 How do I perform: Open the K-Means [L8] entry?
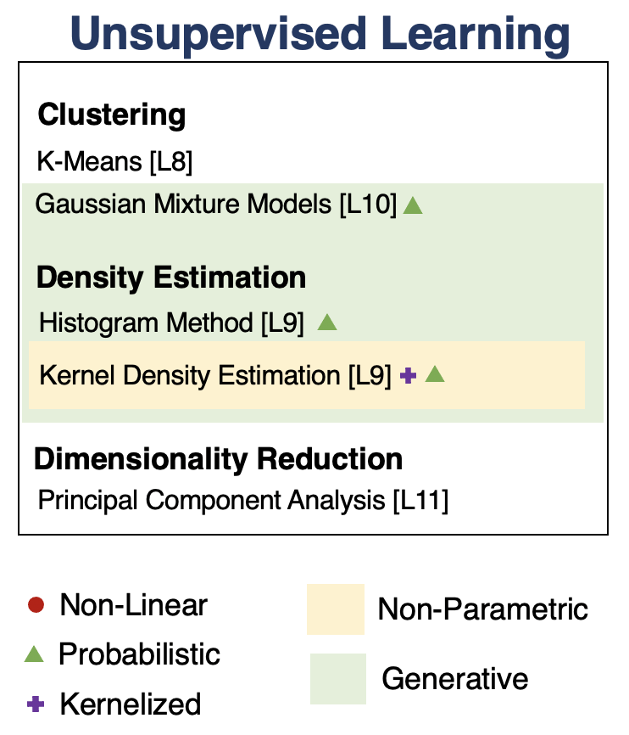click(115, 160)
